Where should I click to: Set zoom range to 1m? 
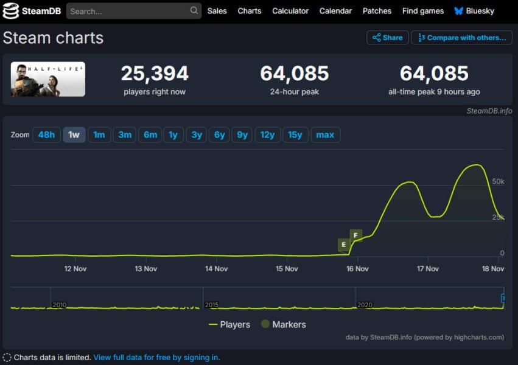coord(99,134)
